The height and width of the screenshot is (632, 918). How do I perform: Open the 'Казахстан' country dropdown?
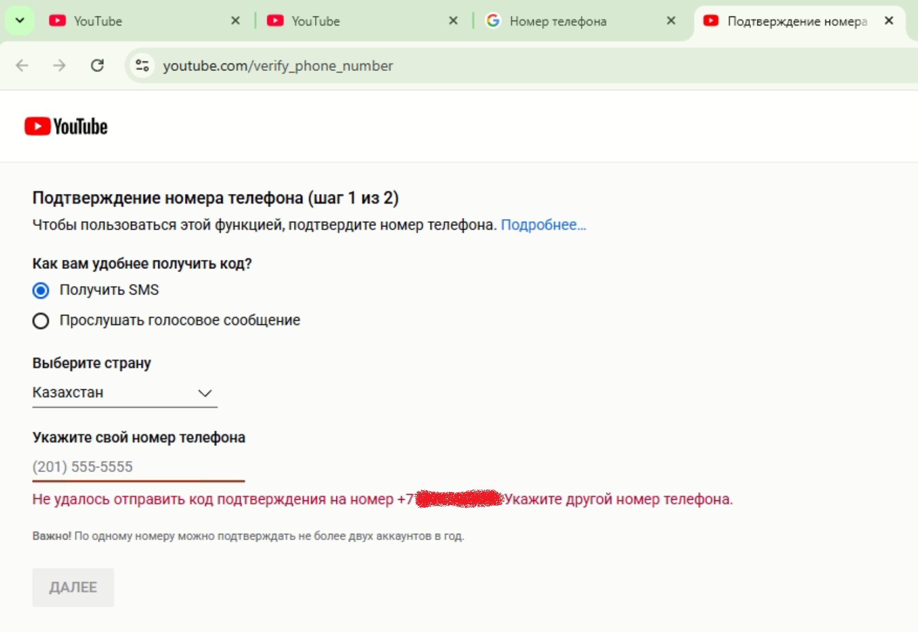pos(125,393)
